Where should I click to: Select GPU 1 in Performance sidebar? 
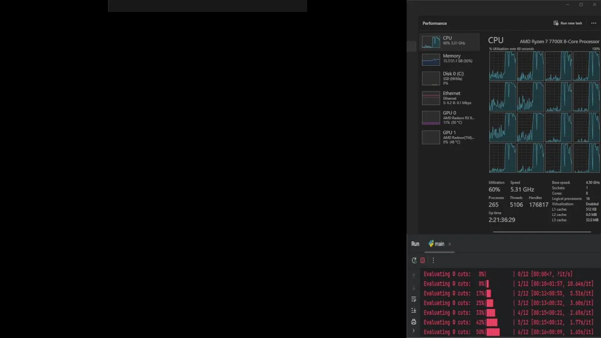point(450,137)
